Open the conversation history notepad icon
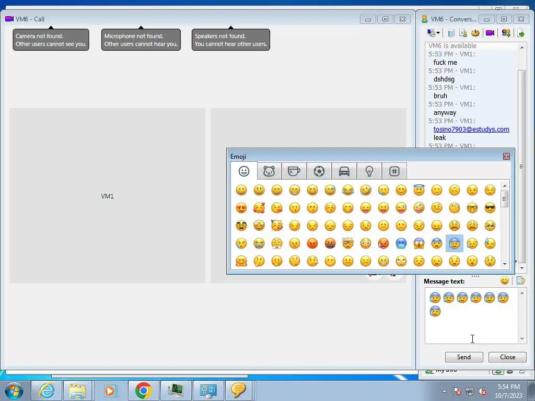Image resolution: width=535 pixels, height=401 pixels. [451, 33]
